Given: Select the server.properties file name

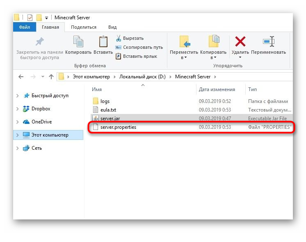Looking at the screenshot, I should [x=118, y=127].
